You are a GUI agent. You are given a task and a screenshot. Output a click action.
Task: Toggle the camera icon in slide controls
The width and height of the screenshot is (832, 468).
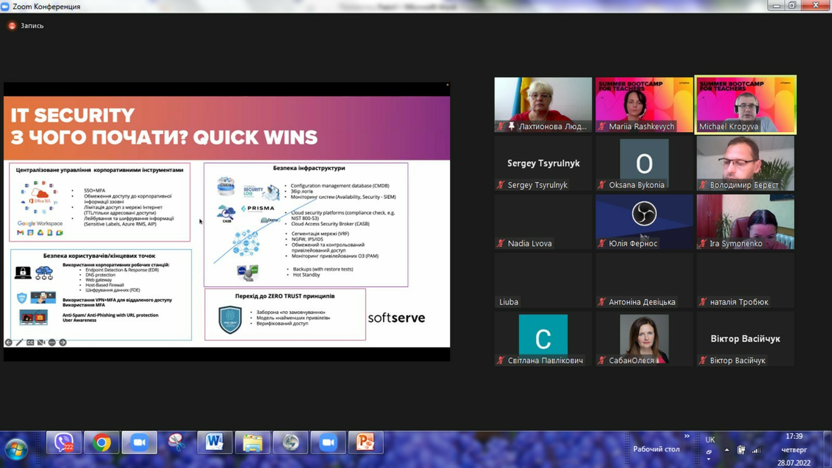pos(41,343)
